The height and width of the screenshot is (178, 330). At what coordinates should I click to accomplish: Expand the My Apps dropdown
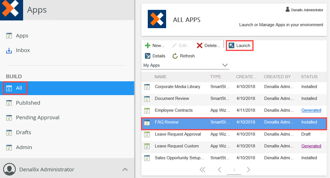tap(225, 65)
